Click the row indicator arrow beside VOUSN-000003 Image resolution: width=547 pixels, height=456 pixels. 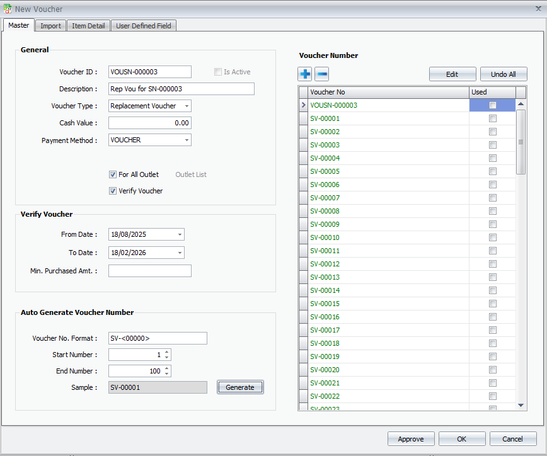pyautogui.click(x=303, y=106)
